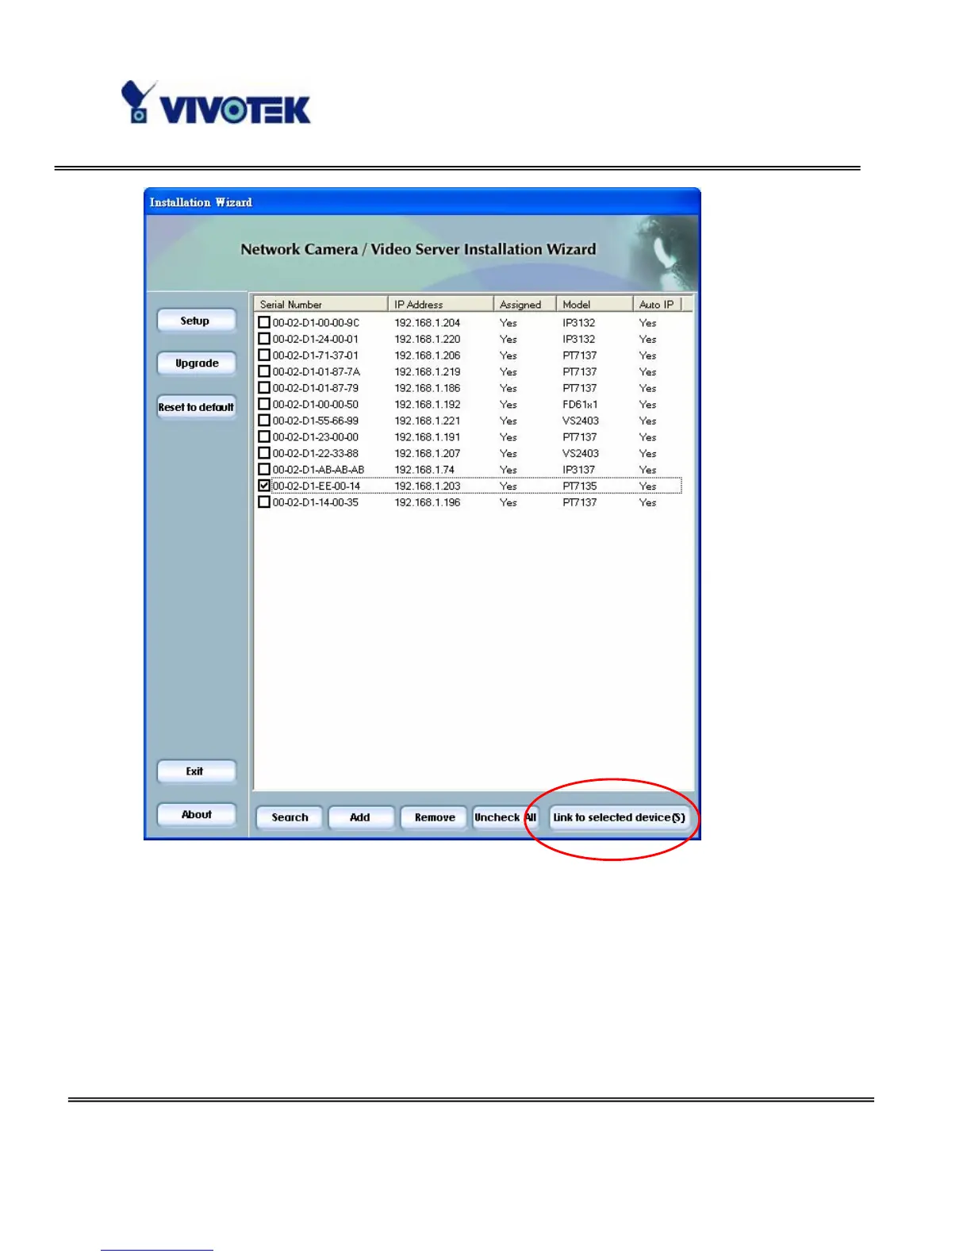Select the 192.168.1.207 address

[x=428, y=453]
